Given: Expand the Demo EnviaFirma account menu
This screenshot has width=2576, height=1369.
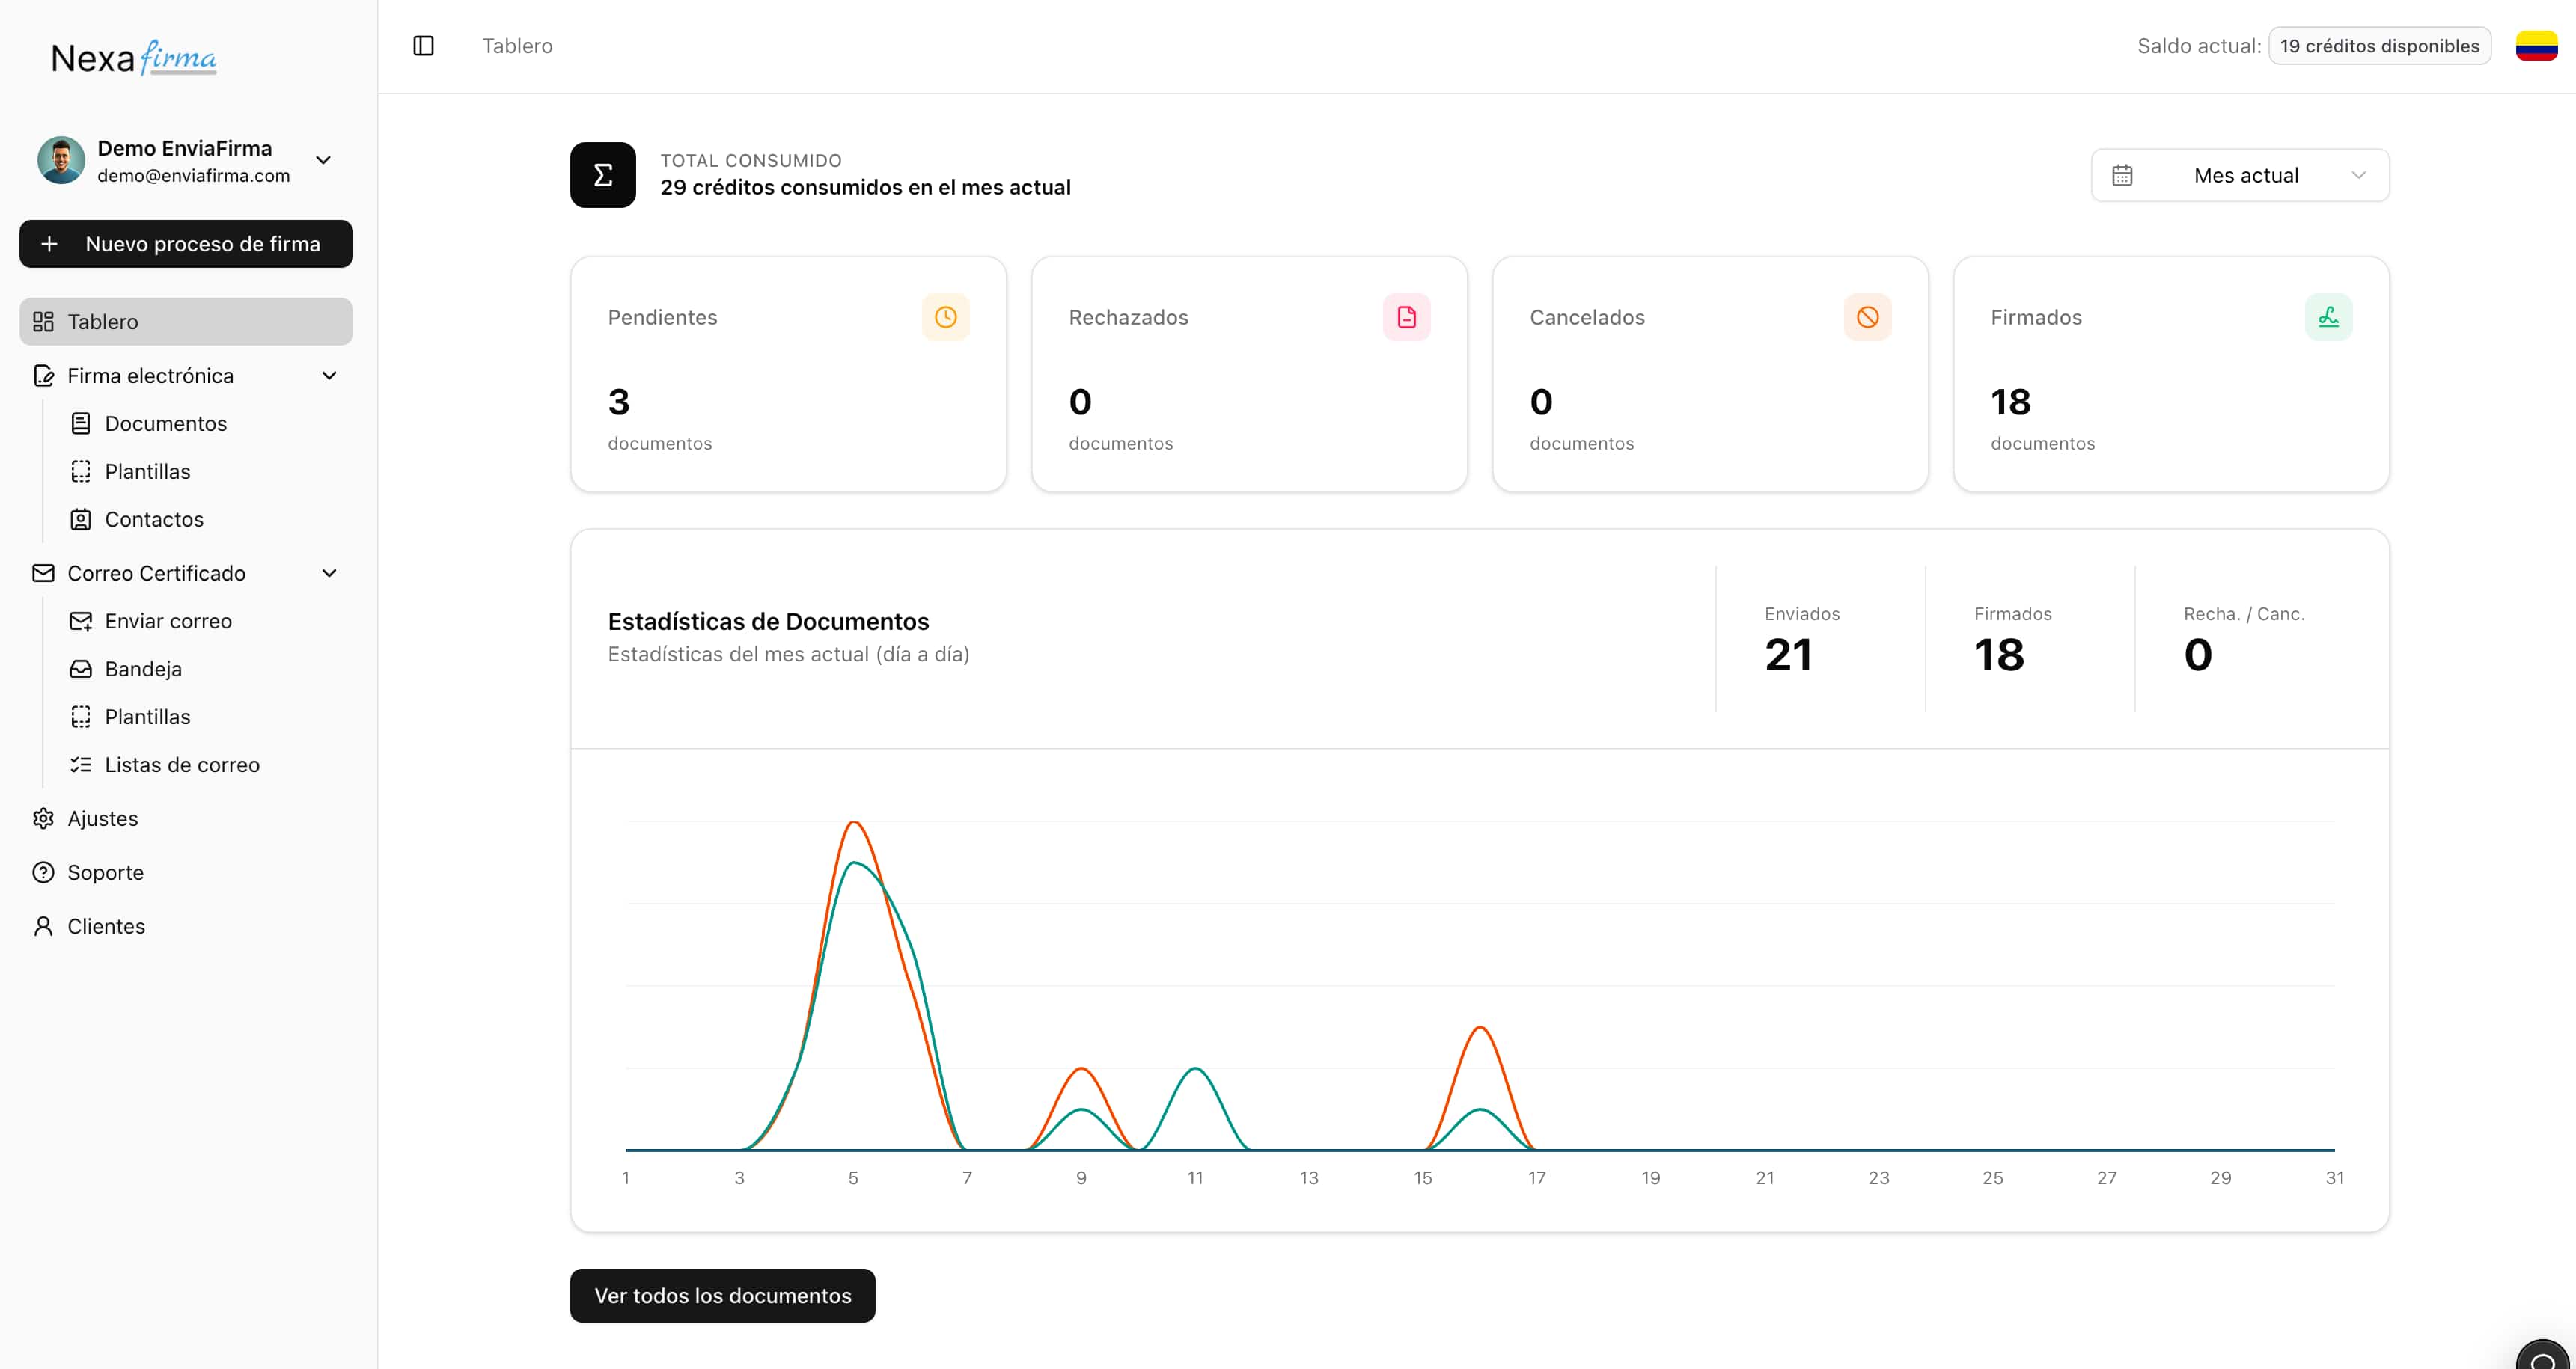Looking at the screenshot, I should click(x=323, y=160).
